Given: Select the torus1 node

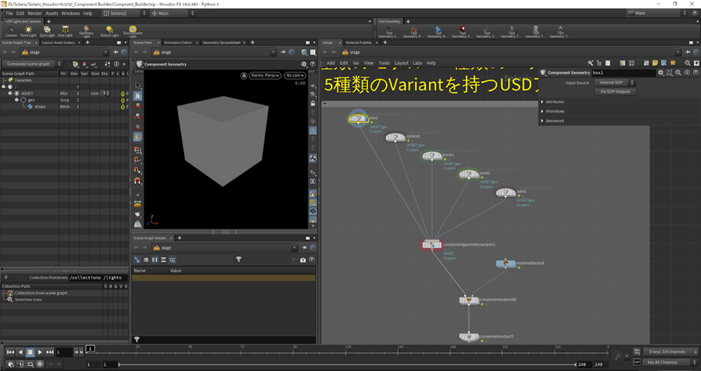Looking at the screenshot, I should pos(432,156).
